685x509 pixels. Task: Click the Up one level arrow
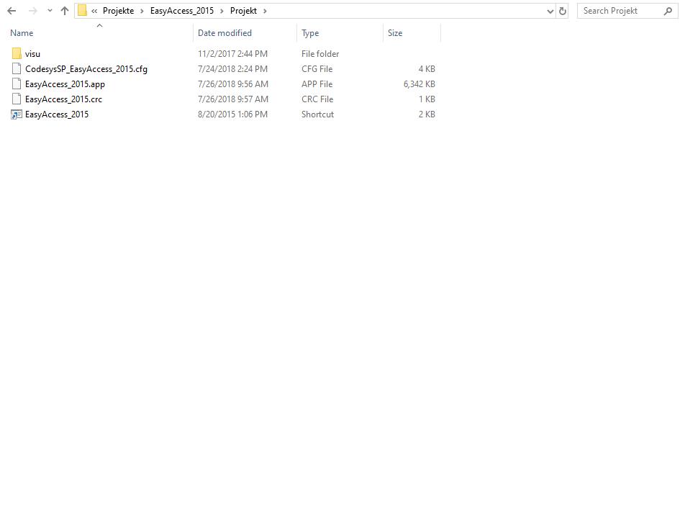click(64, 10)
